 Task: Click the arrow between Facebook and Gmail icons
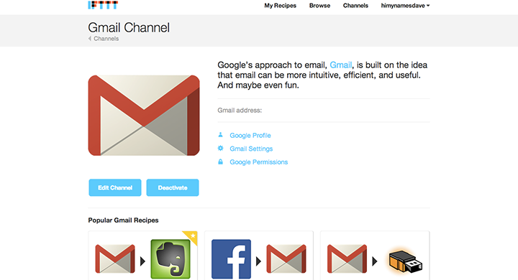pos(259,261)
